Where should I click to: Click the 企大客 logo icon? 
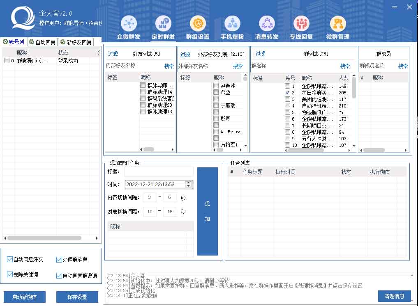[x=22, y=18]
